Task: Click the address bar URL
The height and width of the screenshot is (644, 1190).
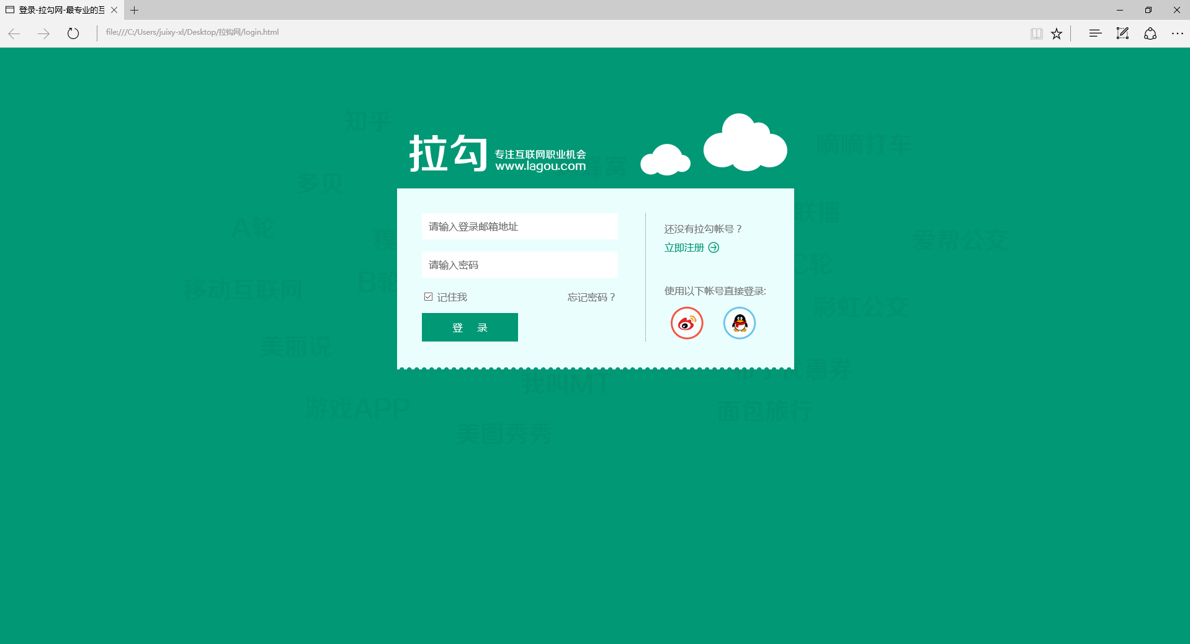Action: pos(192,32)
